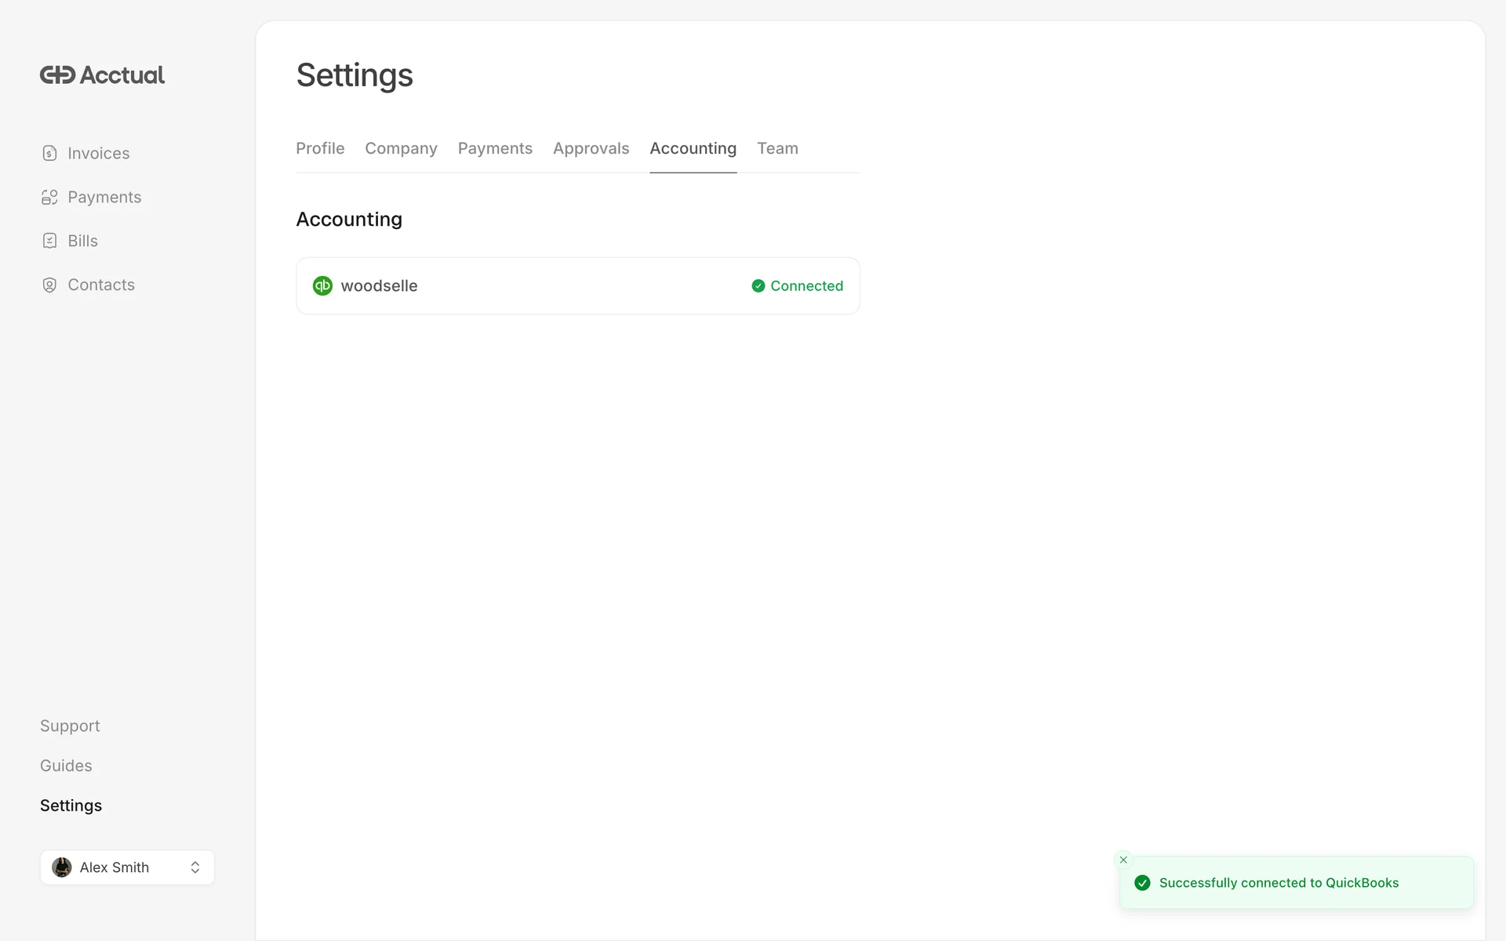Click the Acctual logo
Viewport: 1506px width, 941px height.
(x=102, y=75)
